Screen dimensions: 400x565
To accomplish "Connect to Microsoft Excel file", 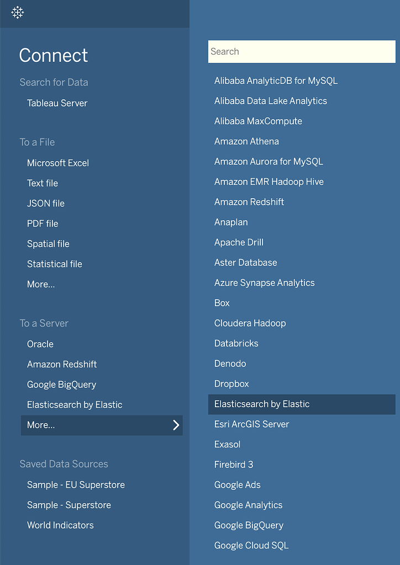I will [x=57, y=163].
